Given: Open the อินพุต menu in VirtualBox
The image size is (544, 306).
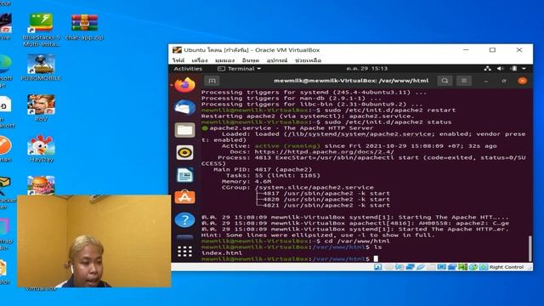Looking at the screenshot, I should [251, 60].
